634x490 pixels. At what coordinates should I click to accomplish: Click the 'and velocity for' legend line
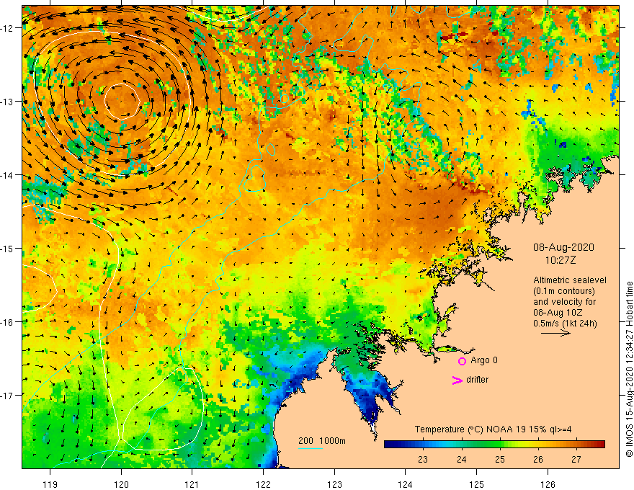pos(564,302)
